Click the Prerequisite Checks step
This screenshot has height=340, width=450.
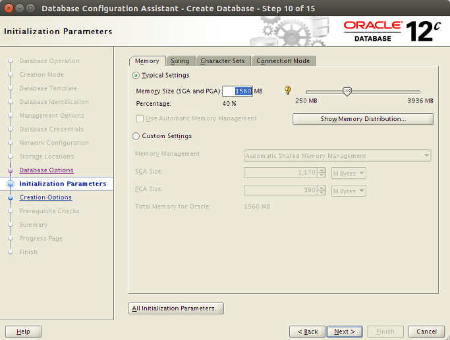point(49,211)
